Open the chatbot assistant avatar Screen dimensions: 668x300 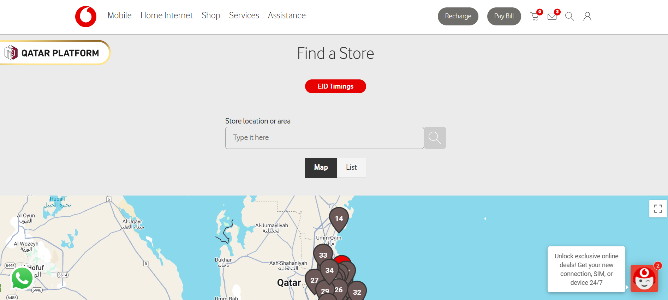pos(644,278)
